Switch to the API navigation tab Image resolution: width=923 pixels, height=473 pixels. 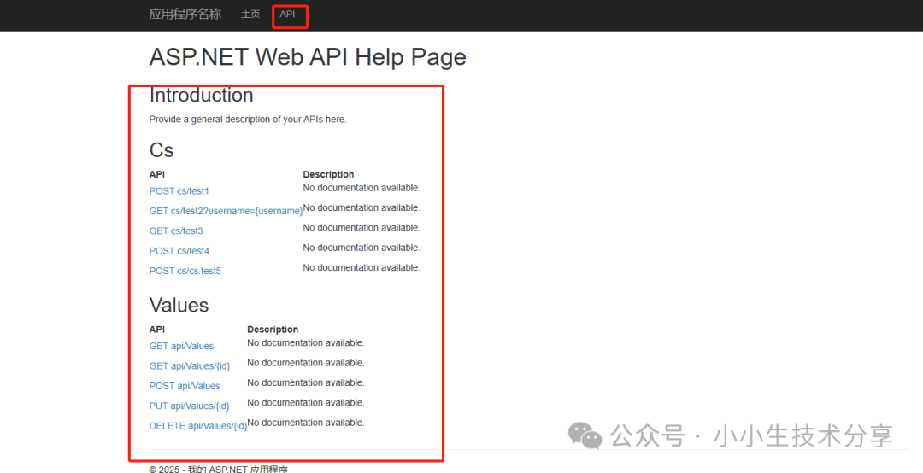(287, 15)
